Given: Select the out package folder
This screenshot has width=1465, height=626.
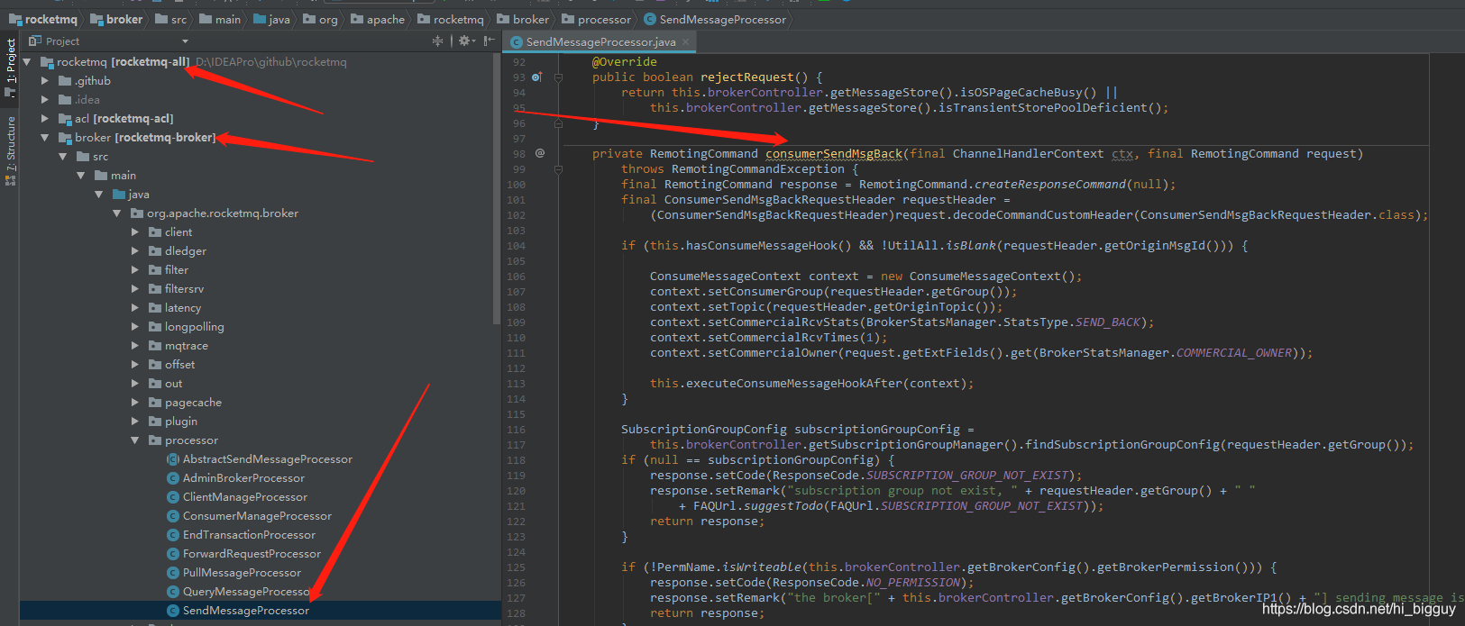Looking at the screenshot, I should [155, 384].
